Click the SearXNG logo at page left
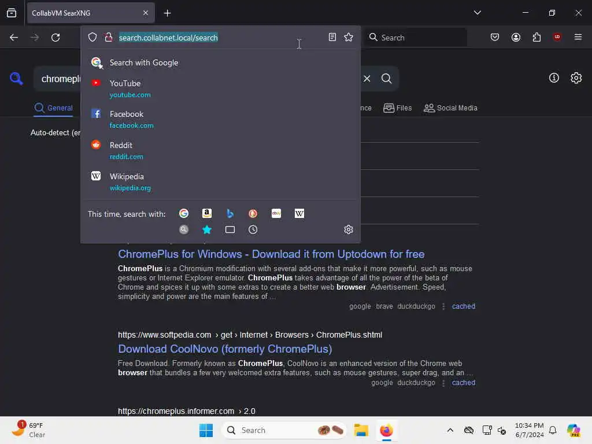This screenshot has width=592, height=444. tap(16, 79)
